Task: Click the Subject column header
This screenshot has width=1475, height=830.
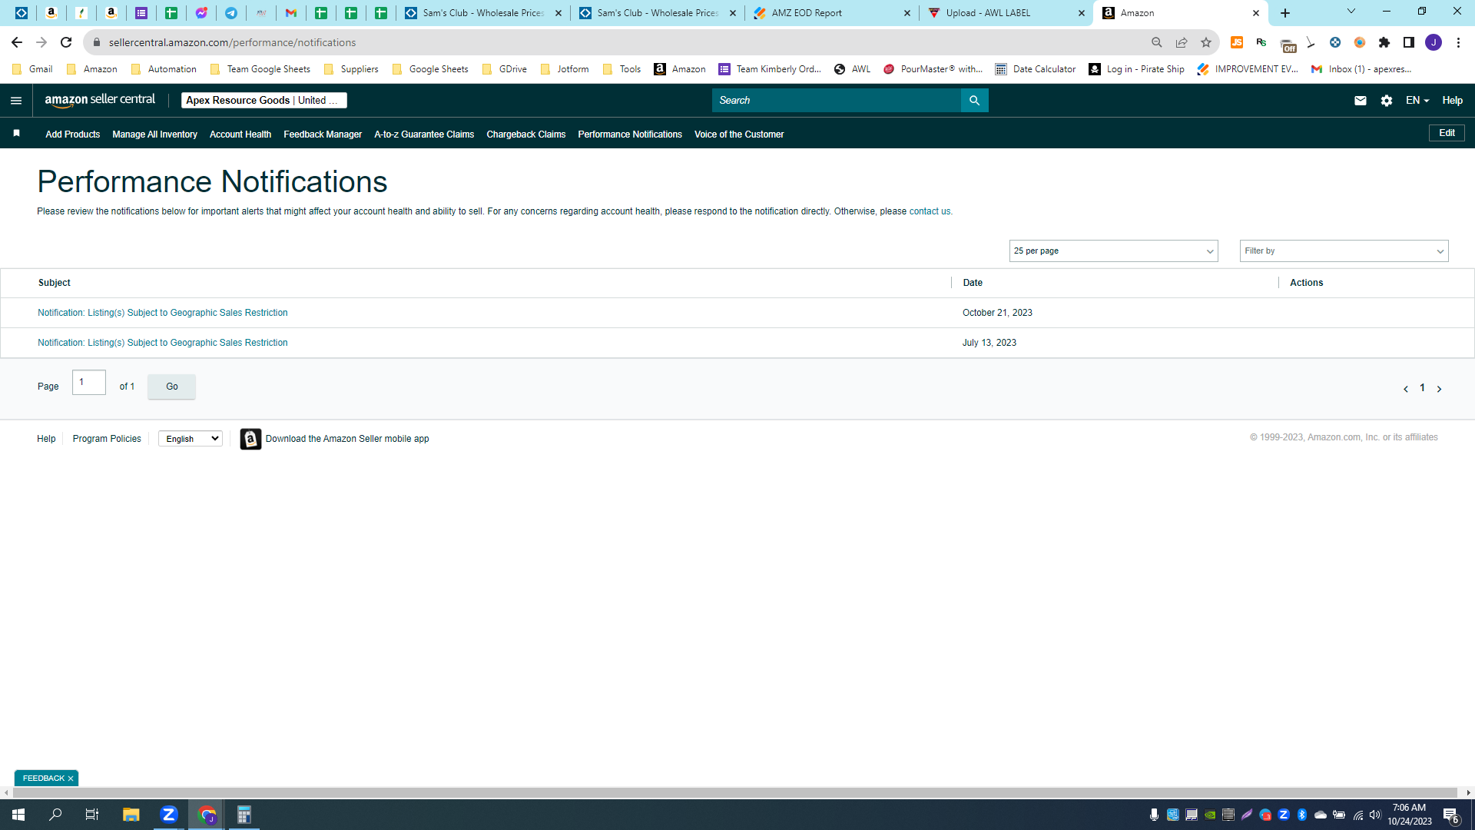Action: click(55, 283)
